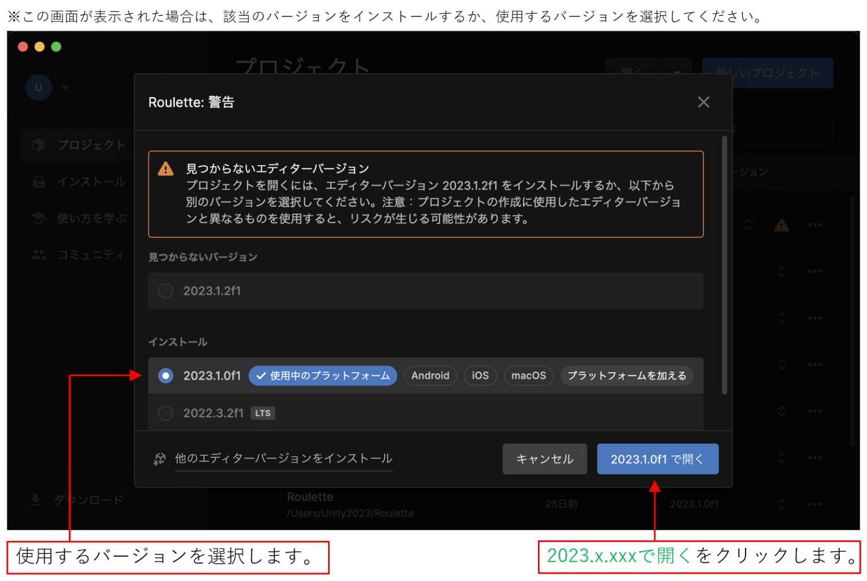
Task: Click the warning triangle next to the Roulette project
Action: pos(782,226)
